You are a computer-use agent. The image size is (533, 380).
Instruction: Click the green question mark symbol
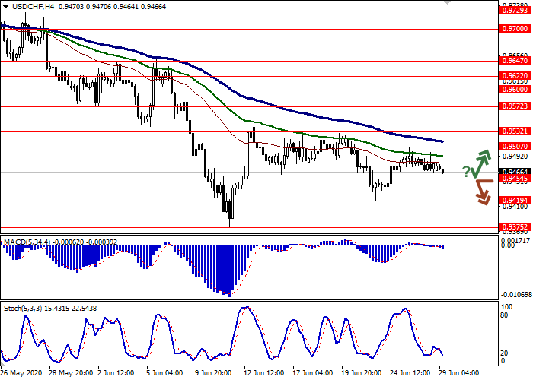pyautogui.click(x=466, y=172)
